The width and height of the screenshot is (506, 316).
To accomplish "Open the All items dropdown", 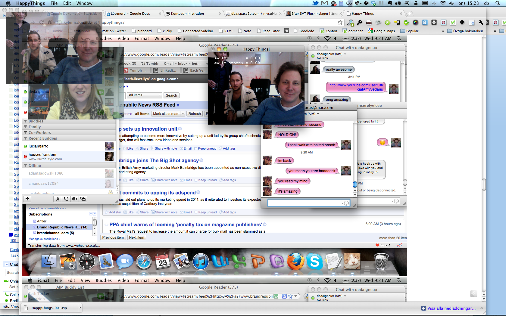I will 145,95.
